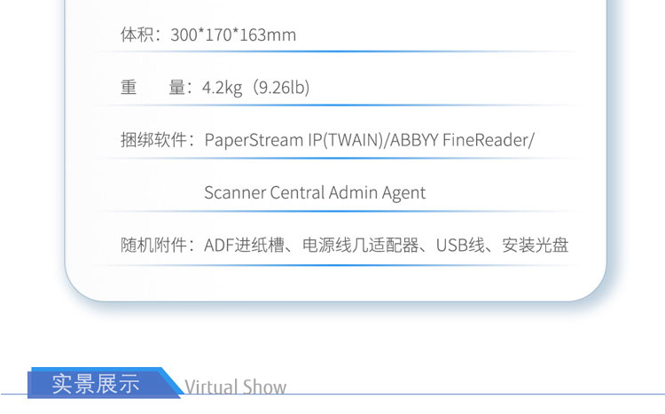Click the 9.26lb weight value
This screenshot has width=665, height=414.
click(x=281, y=88)
